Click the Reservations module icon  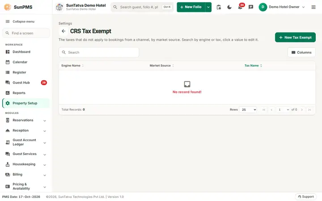coord(8,120)
